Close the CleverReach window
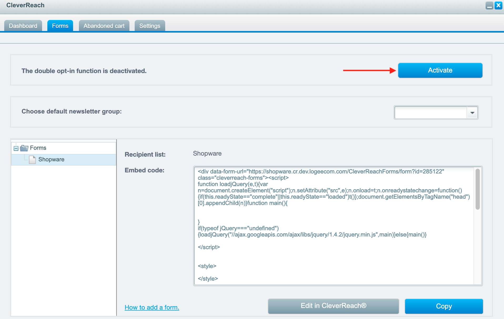 point(498,6)
